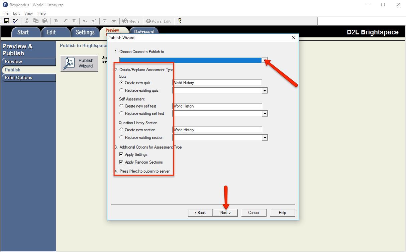
Task: Select the Create new self test option
Action: (x=121, y=106)
